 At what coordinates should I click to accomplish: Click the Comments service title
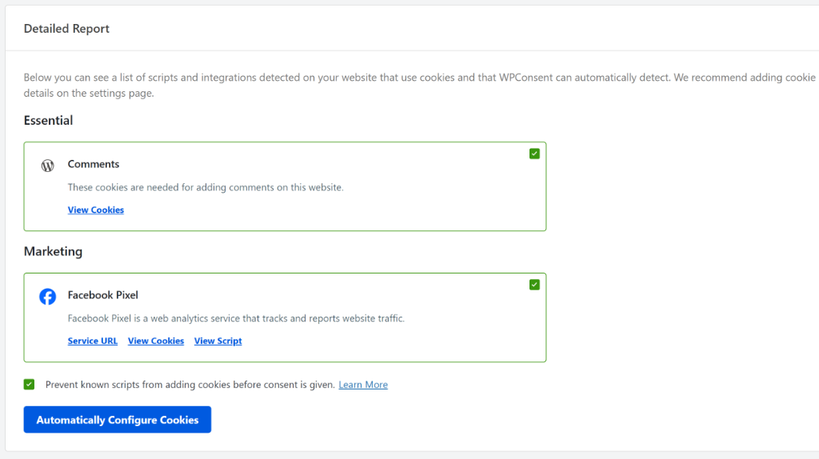pyautogui.click(x=94, y=164)
